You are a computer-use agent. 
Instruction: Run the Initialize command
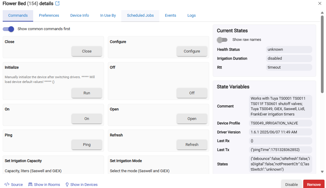coord(87,93)
